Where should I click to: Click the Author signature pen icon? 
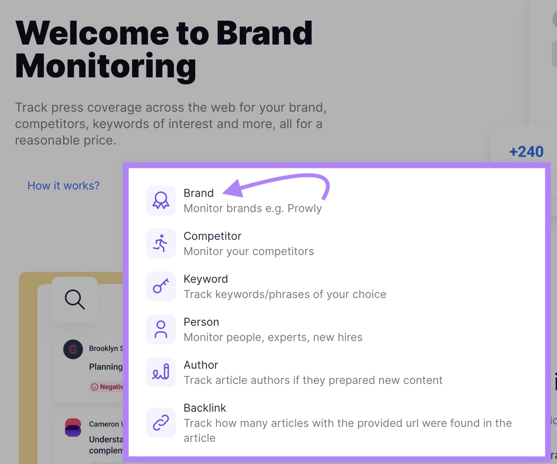click(161, 372)
